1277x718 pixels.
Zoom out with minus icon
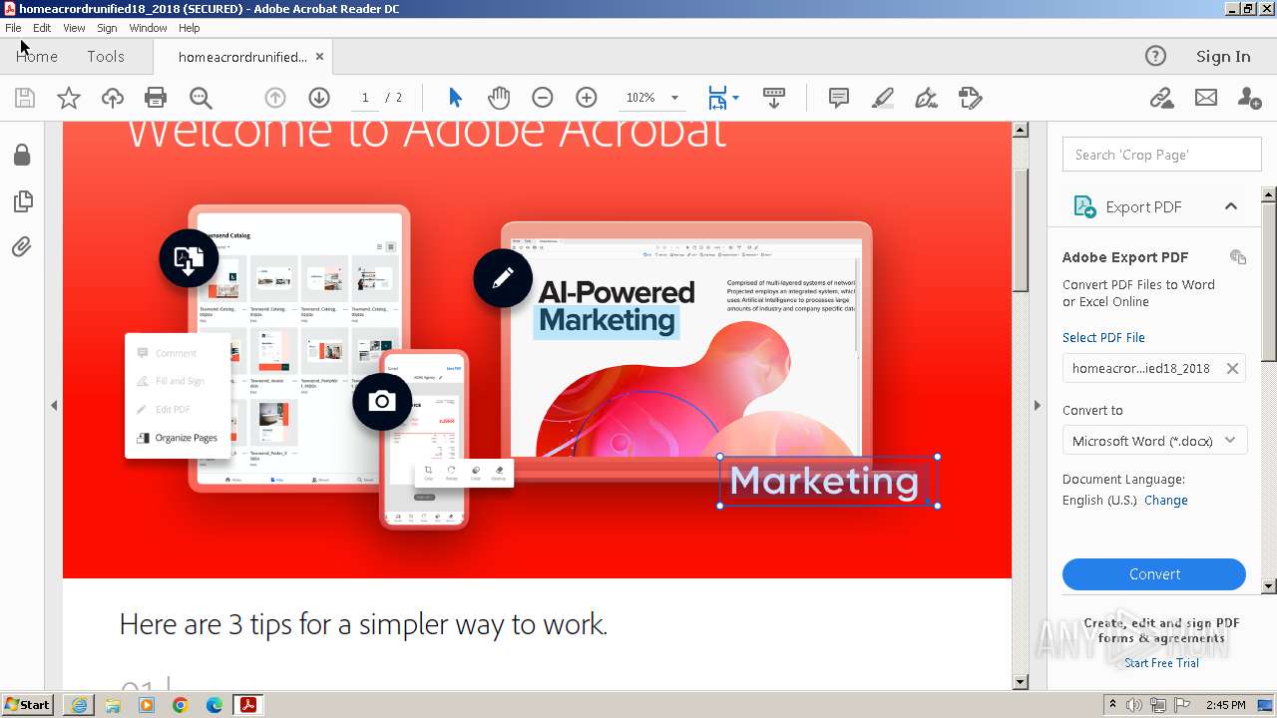pyautogui.click(x=543, y=98)
